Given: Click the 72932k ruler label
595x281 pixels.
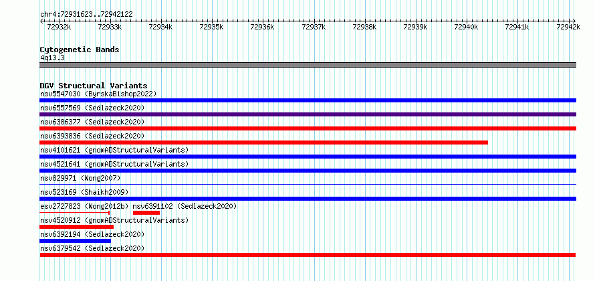Looking at the screenshot, I should pyautogui.click(x=58, y=27).
